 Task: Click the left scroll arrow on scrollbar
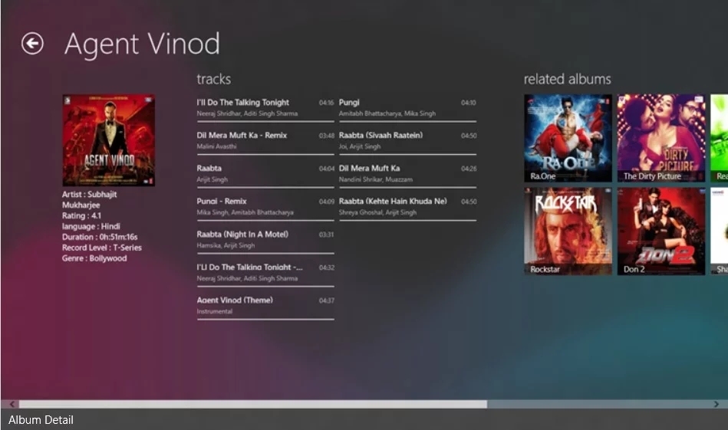click(x=12, y=404)
